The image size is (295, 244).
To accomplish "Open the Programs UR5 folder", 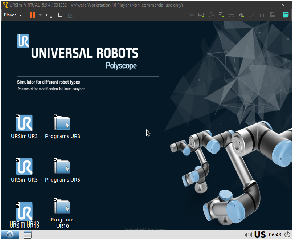I will tap(62, 170).
